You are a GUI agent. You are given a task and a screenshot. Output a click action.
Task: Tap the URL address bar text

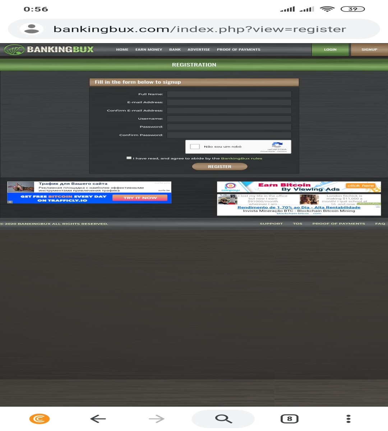coord(200,29)
